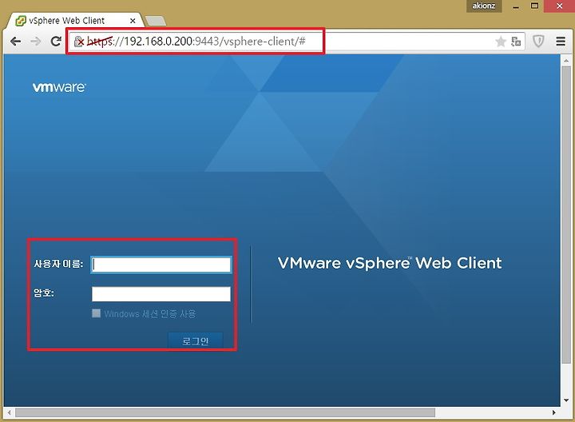Focus the 암호 password field
Viewport: 575px width, 422px height.
[x=161, y=294]
